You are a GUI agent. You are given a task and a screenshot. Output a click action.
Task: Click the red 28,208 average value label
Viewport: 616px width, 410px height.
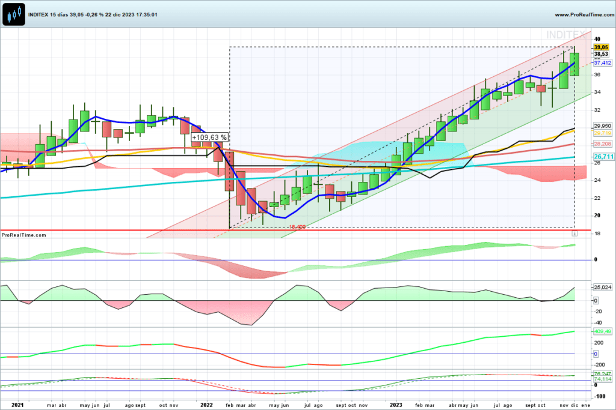pyautogui.click(x=602, y=144)
